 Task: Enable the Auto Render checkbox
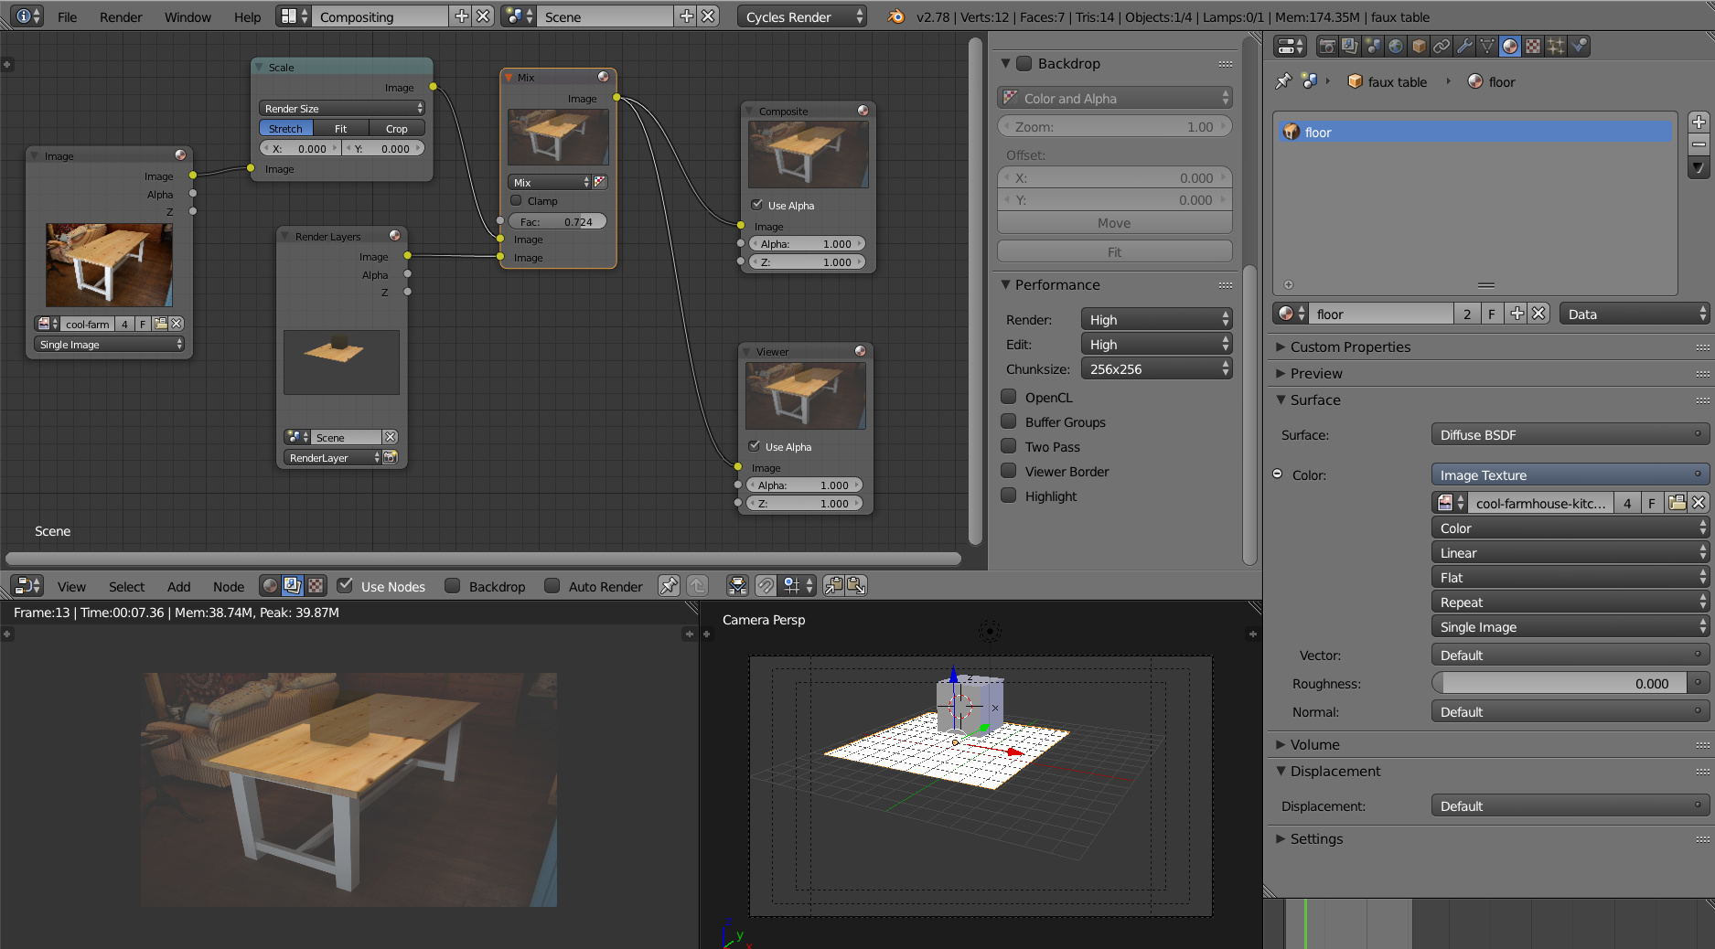pos(552,586)
